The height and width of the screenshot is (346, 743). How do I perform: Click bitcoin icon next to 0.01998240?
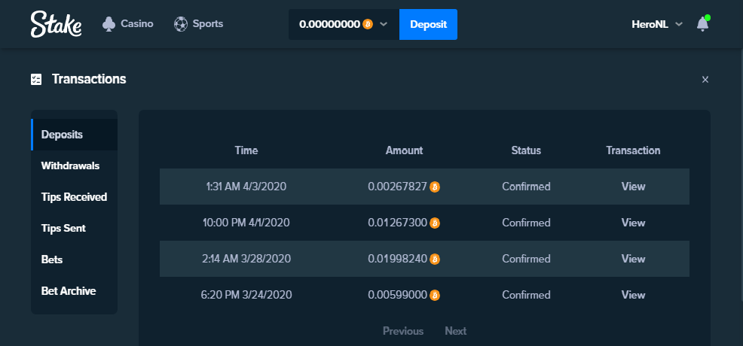tap(435, 259)
